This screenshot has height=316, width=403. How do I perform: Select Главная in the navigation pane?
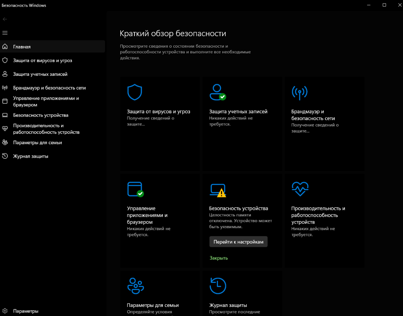tap(52, 47)
